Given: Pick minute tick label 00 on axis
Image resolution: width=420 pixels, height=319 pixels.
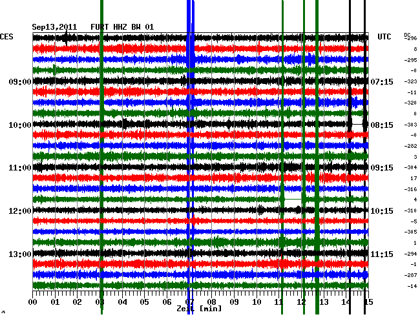Looking at the screenshot, I should [33, 302].
